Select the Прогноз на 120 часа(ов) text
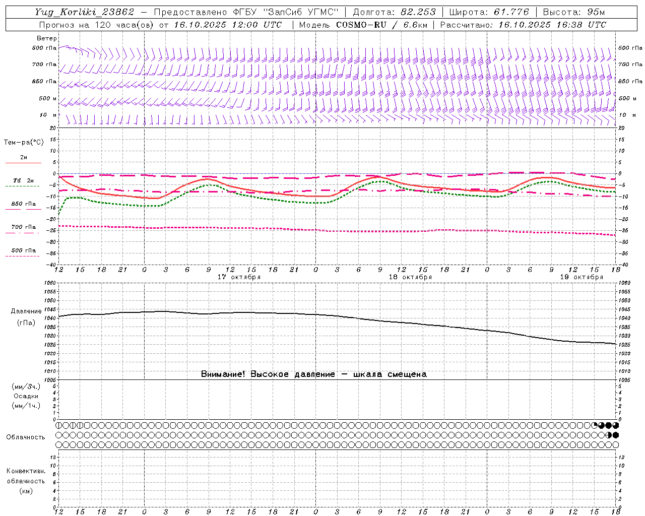This screenshot has height=516, width=645. pyautogui.click(x=97, y=25)
